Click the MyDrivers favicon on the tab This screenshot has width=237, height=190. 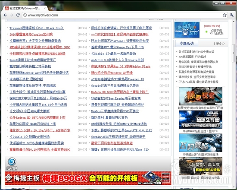[7, 8]
